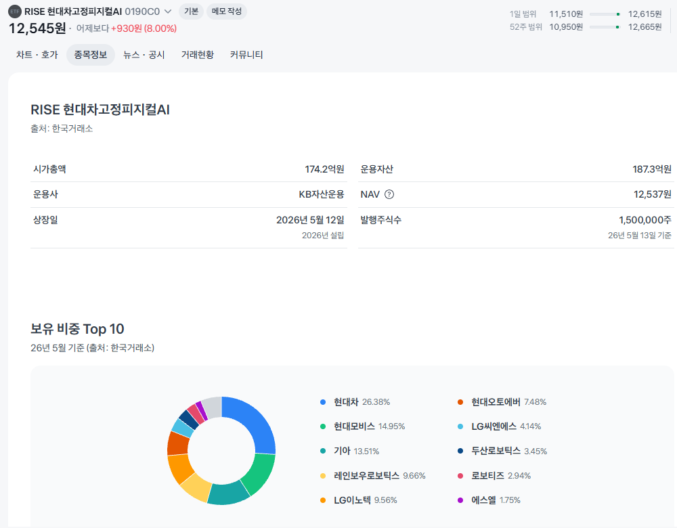677x528 pixels.
Task: Click the 현대오토에버 holding label
Action: (496, 402)
